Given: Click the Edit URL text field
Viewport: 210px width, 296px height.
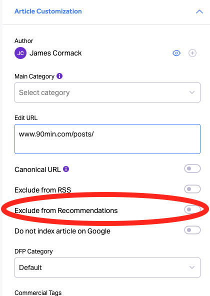Looking at the screenshot, I should (x=107, y=139).
